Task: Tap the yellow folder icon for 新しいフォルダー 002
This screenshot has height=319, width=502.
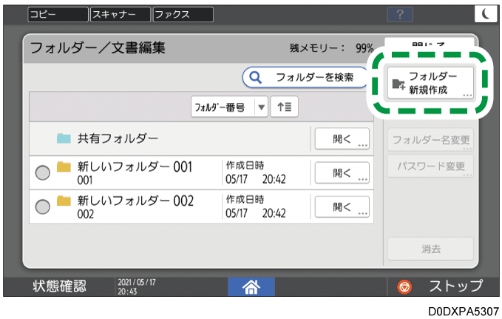Action: coord(64,201)
